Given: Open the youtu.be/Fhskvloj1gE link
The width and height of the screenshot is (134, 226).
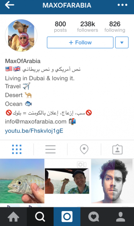Looking at the screenshot, I should (34, 131).
